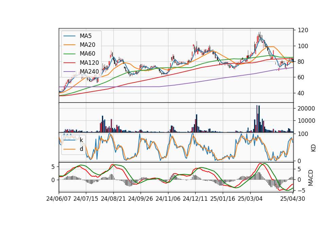This screenshot has width=326, height=234.
Task: Click the 25/01/16 date axis label
Action: 223,199
